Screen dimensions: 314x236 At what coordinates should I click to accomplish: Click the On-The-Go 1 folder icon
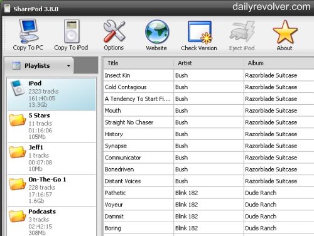[x=17, y=184]
